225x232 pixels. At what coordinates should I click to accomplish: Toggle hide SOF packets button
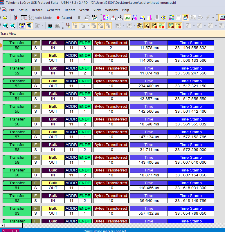coord(171,26)
